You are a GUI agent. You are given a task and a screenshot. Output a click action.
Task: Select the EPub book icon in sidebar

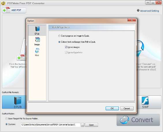click(x=37, y=29)
